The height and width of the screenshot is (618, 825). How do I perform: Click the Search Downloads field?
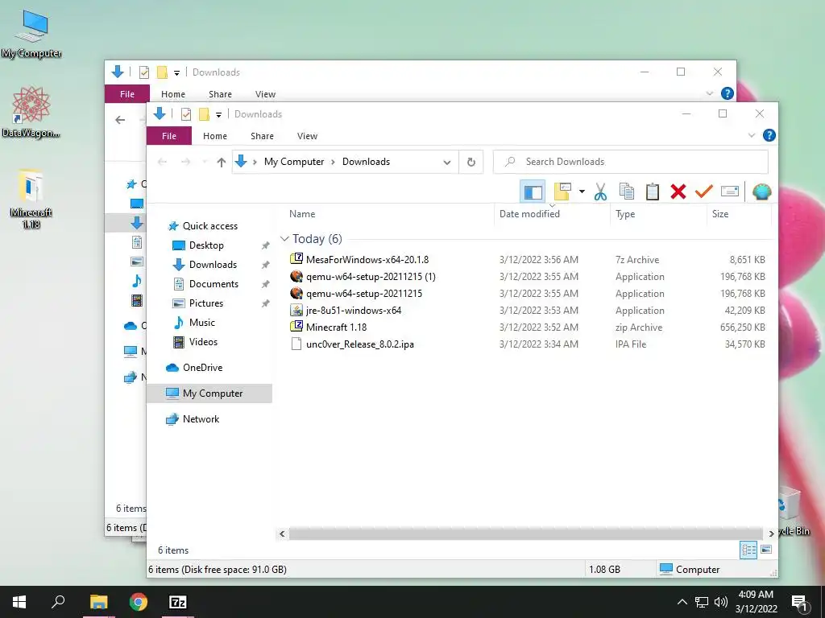pos(630,162)
